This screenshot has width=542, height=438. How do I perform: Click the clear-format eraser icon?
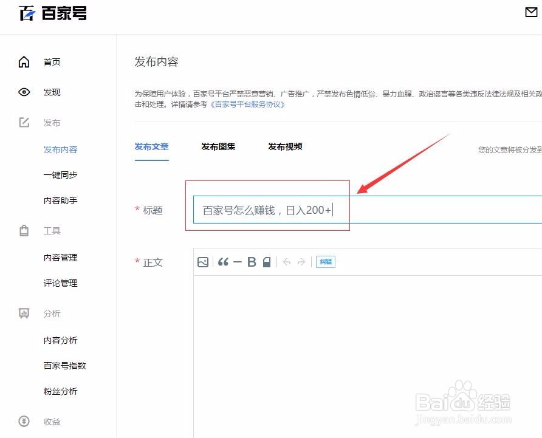point(267,262)
